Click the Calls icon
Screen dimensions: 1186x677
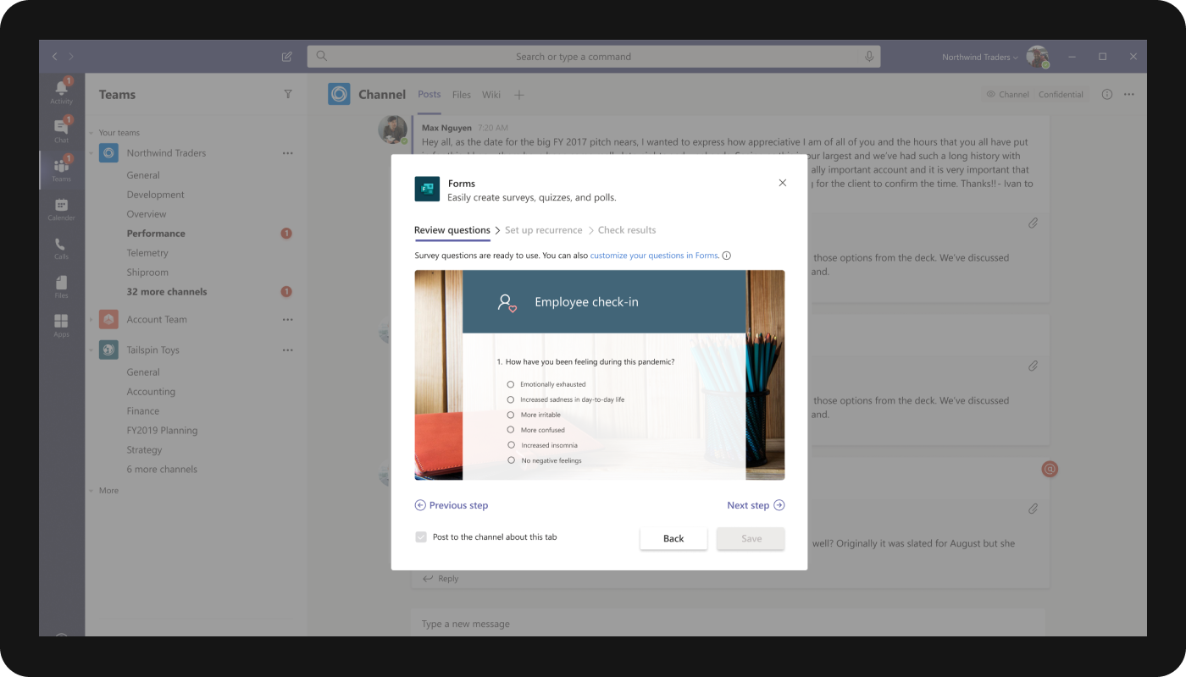tap(61, 246)
